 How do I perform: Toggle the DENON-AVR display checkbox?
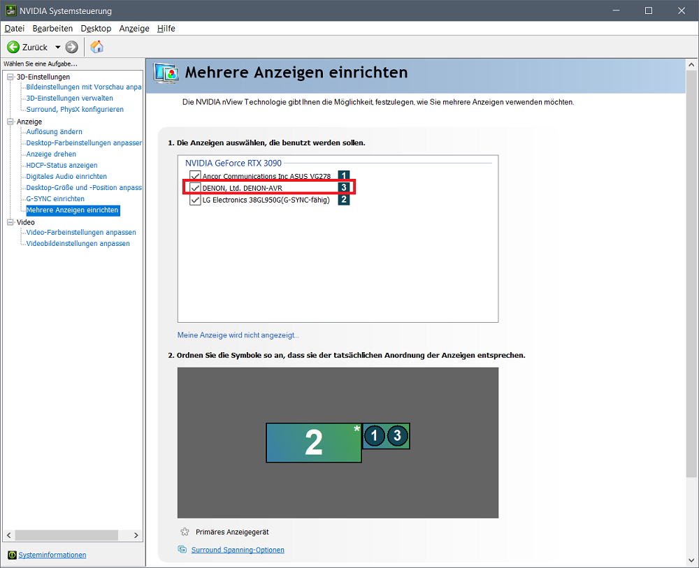[195, 187]
